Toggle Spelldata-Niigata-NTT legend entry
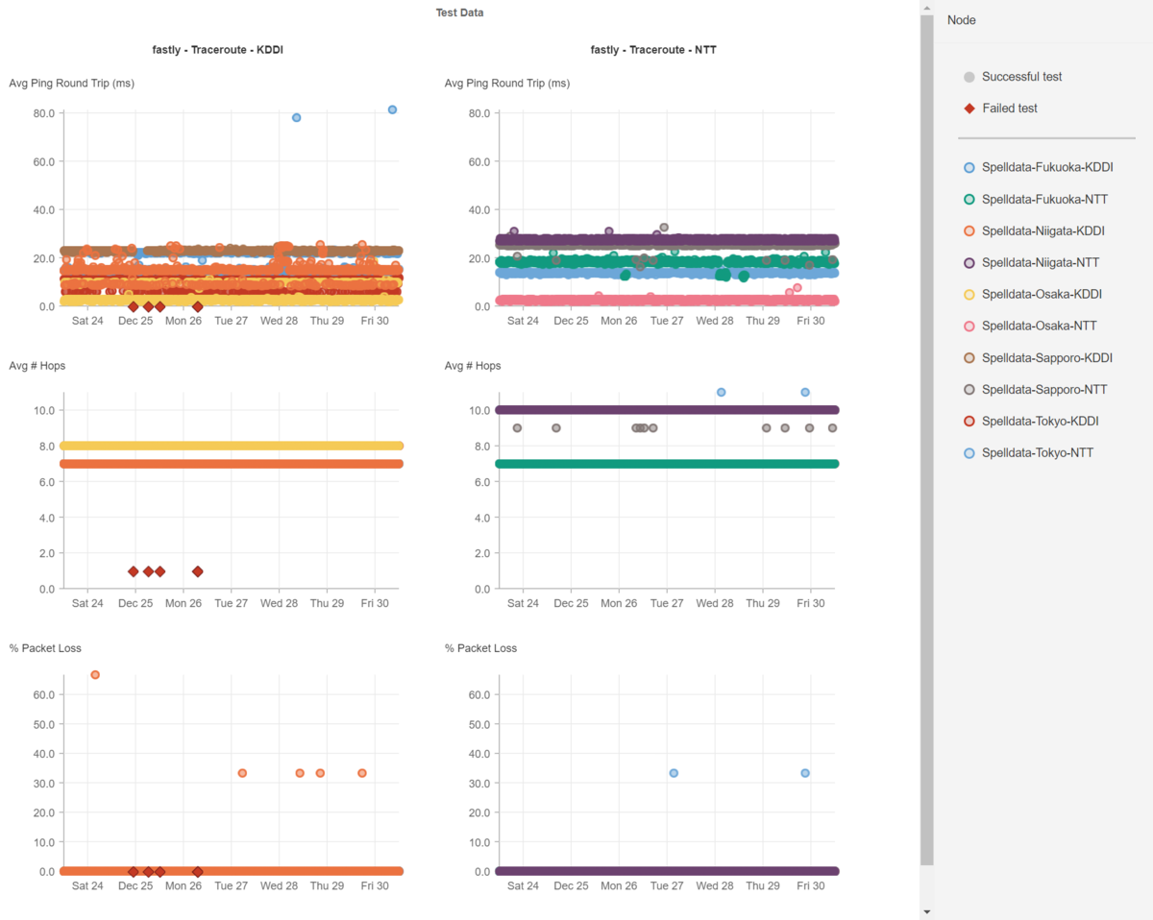This screenshot has height=920, width=1153. [1030, 263]
